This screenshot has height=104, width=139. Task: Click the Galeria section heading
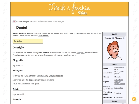(x=17, y=99)
